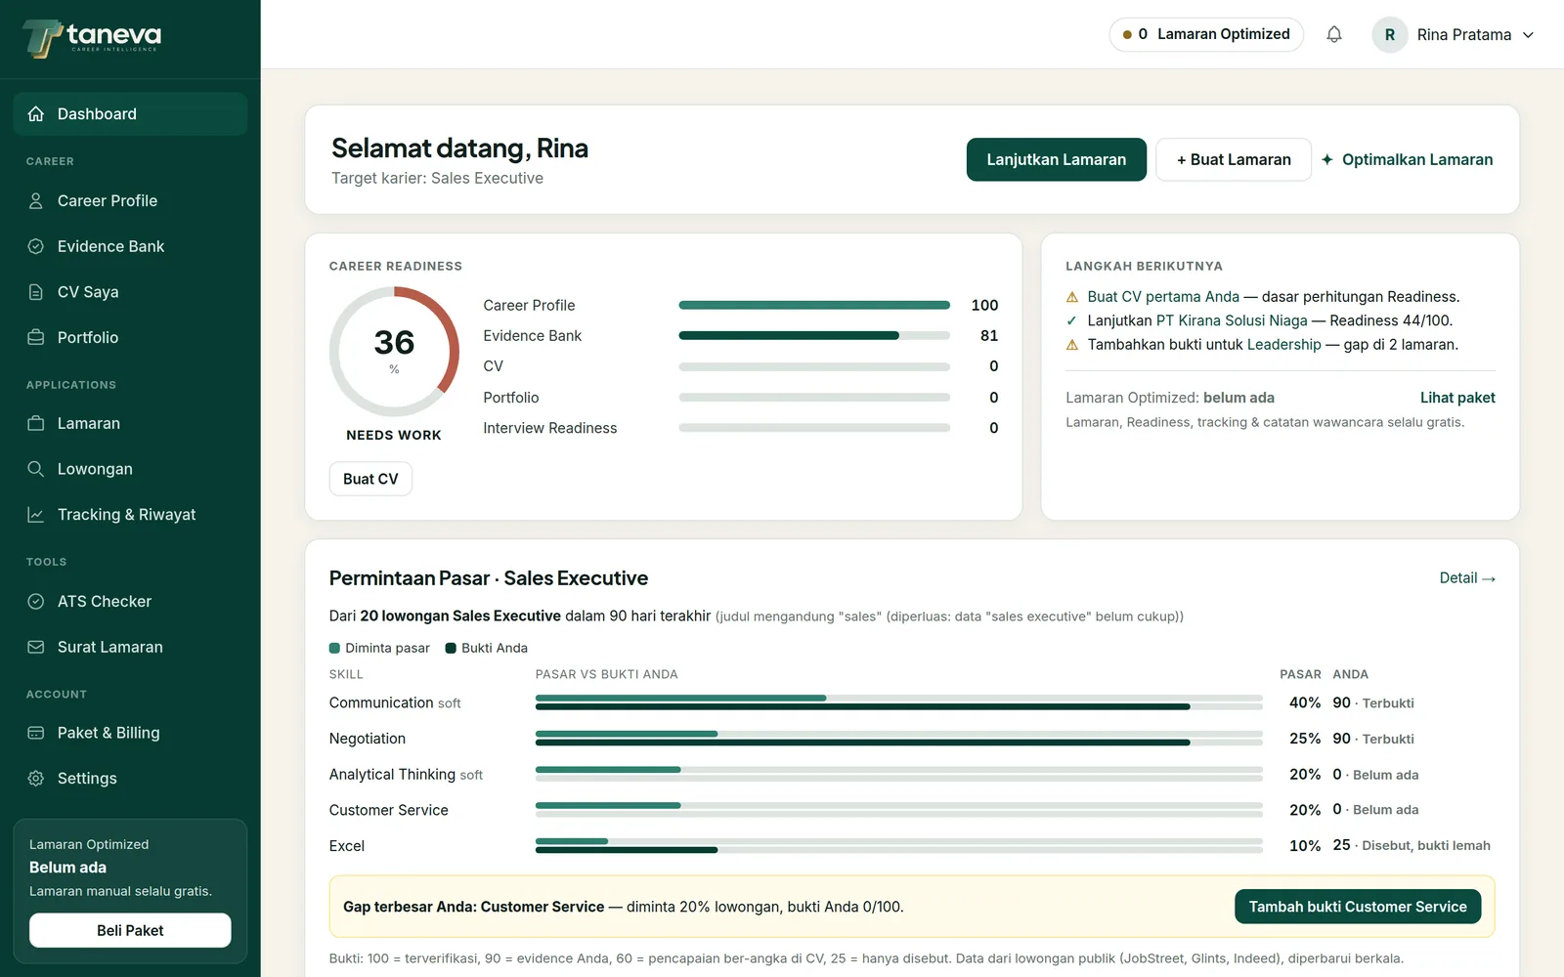The width and height of the screenshot is (1564, 977).
Task: Click the Leadership evidence link
Action: coord(1283,345)
